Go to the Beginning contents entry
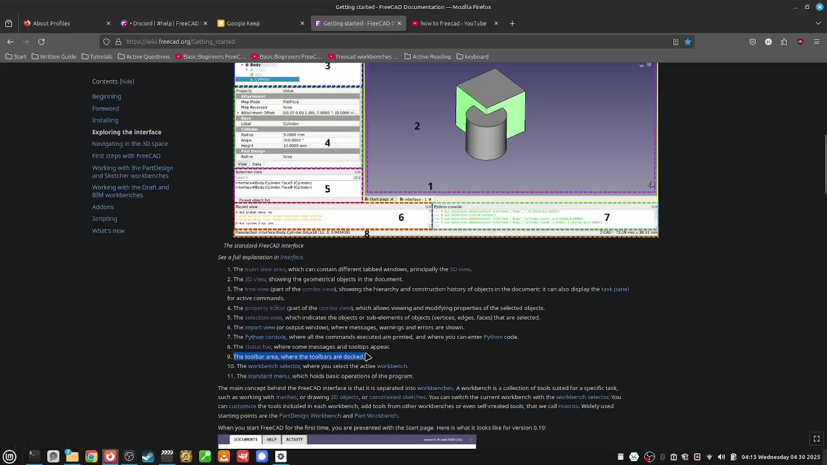 [107, 96]
